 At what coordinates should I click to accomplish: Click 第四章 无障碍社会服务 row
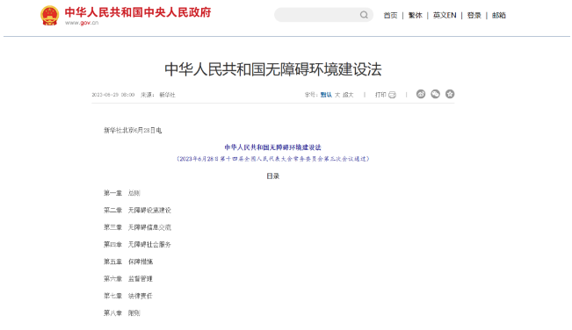tap(137, 244)
